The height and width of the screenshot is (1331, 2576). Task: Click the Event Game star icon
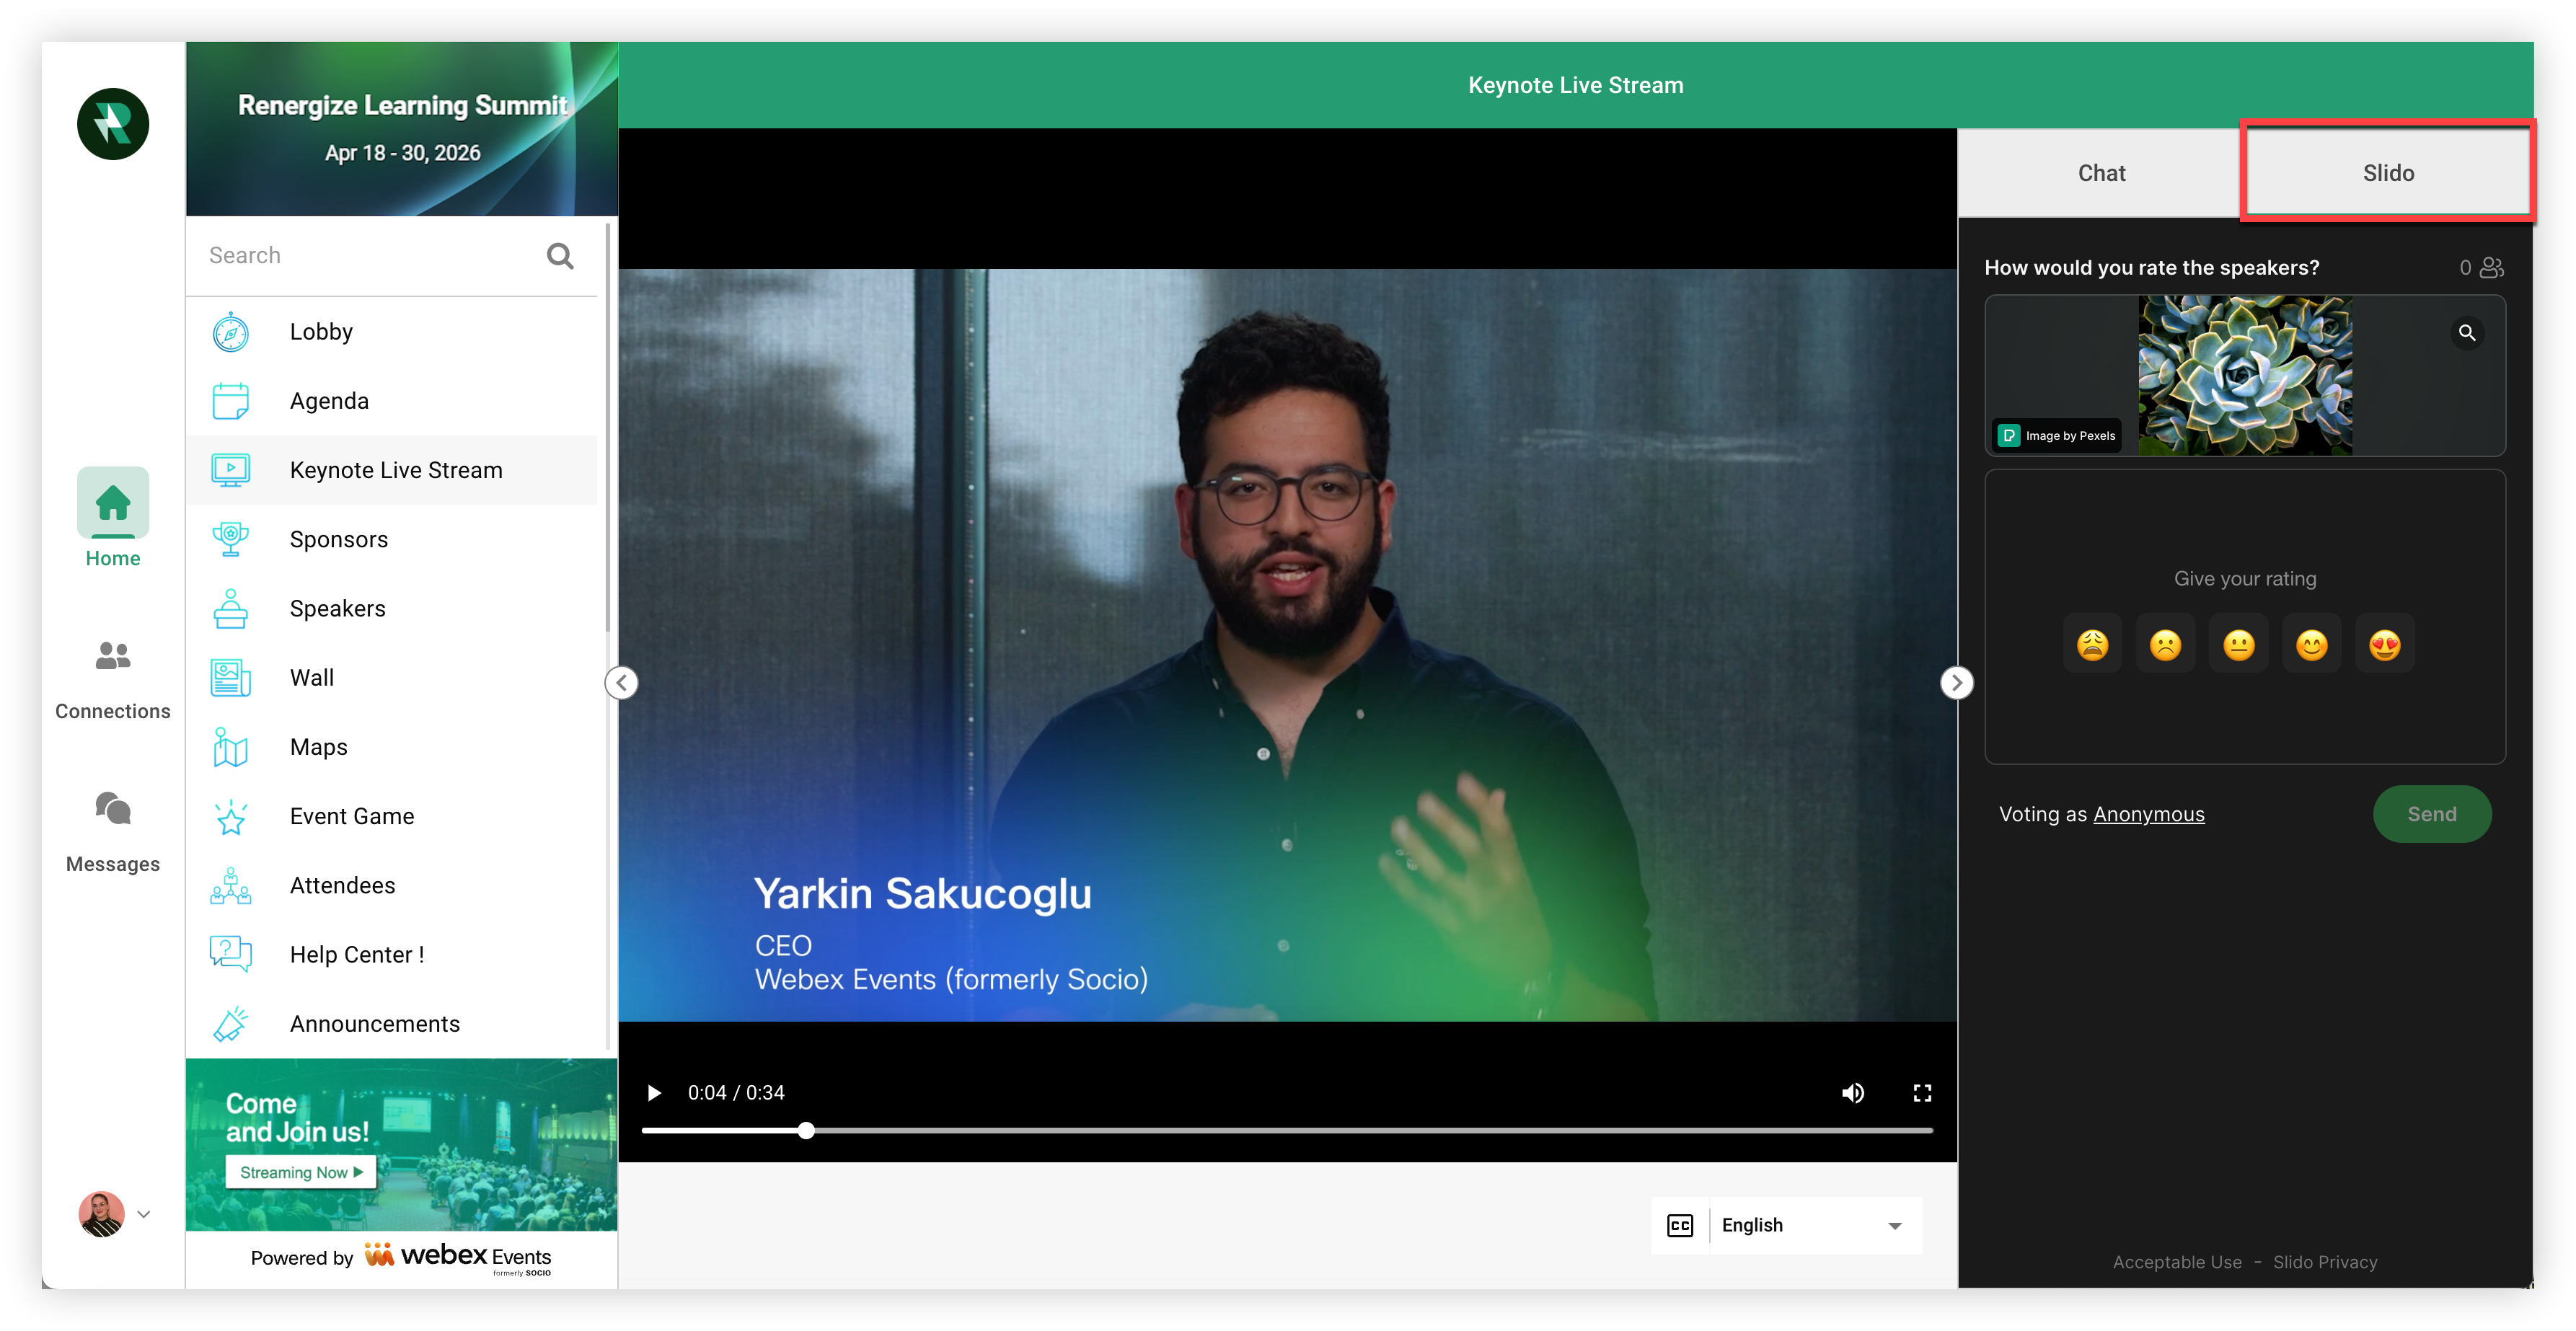point(231,816)
